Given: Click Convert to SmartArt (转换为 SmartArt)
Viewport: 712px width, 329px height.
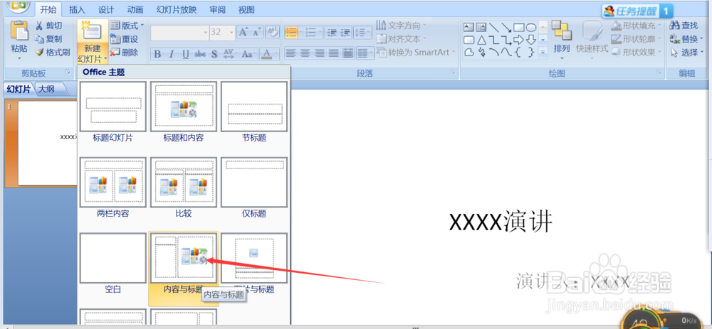Looking at the screenshot, I should point(416,53).
